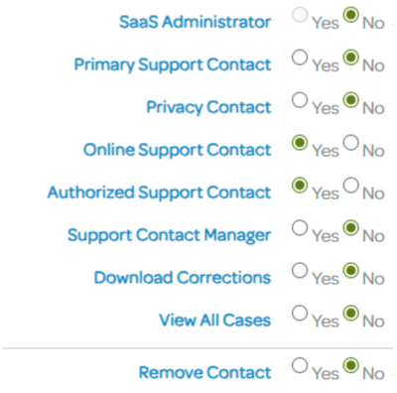Open the Primary Support Contact link
The height and width of the screenshot is (393, 397).
173,65
